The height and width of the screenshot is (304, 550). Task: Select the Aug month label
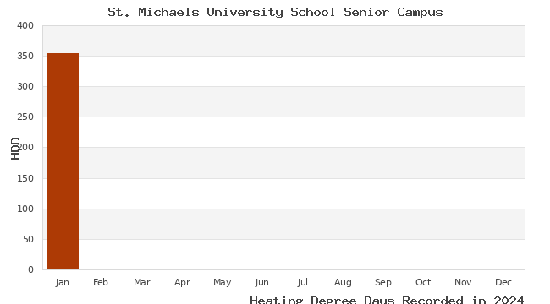pos(343,283)
